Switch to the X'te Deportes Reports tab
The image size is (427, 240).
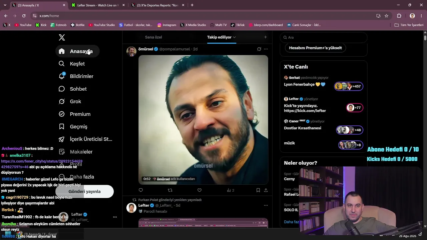click(158, 5)
